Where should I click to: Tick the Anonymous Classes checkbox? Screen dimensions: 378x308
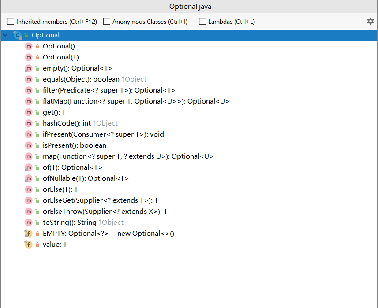(x=107, y=22)
